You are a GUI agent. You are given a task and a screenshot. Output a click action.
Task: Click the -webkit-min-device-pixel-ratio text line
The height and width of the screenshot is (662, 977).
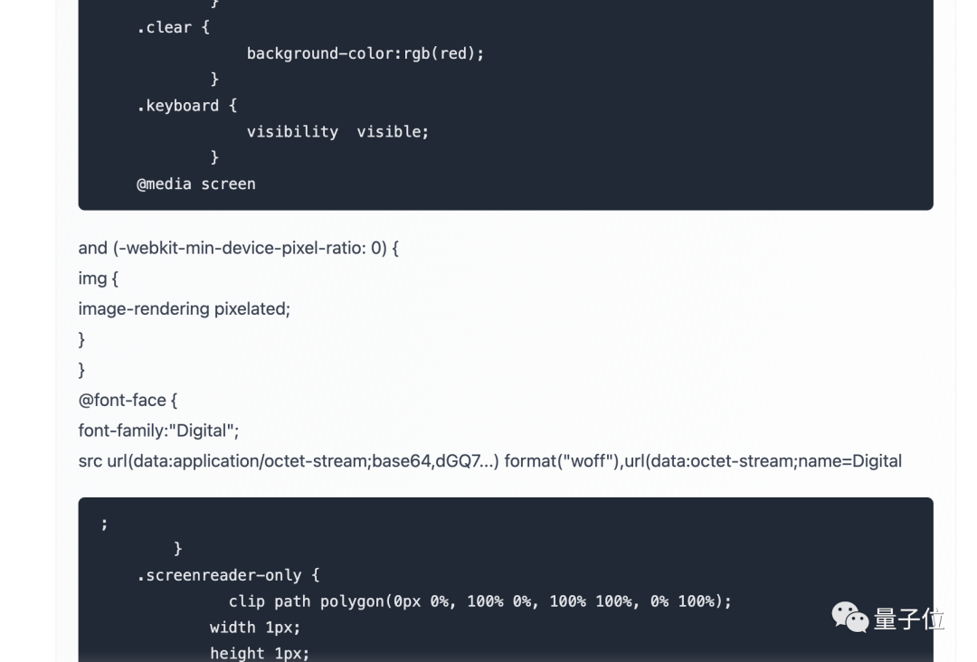point(238,248)
